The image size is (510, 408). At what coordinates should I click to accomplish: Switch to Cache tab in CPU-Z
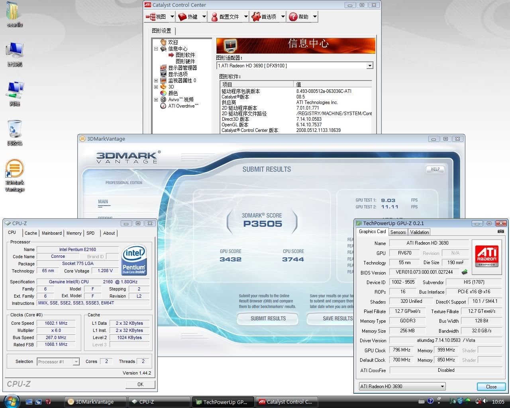click(x=31, y=233)
